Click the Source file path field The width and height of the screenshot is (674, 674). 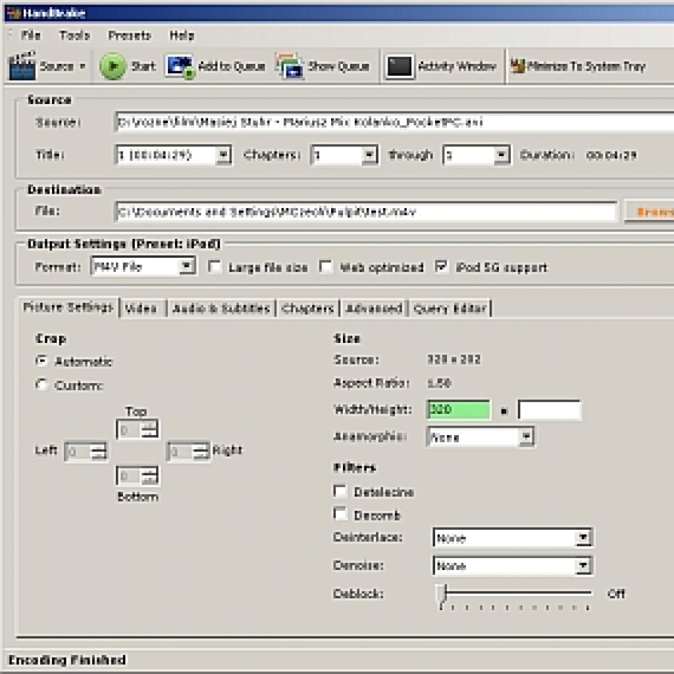(395, 122)
